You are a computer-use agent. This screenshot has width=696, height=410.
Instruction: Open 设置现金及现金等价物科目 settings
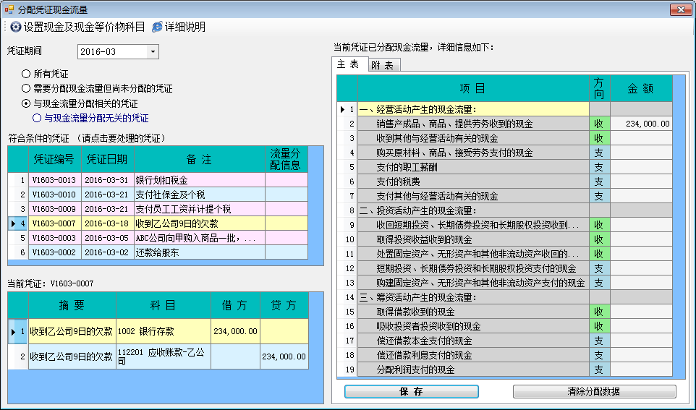[77, 27]
